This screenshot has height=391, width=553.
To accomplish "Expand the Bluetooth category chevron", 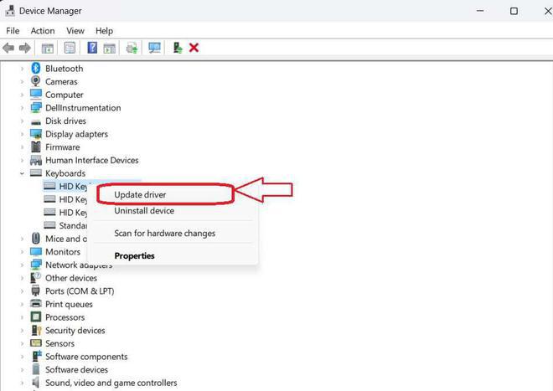I will click(x=23, y=69).
